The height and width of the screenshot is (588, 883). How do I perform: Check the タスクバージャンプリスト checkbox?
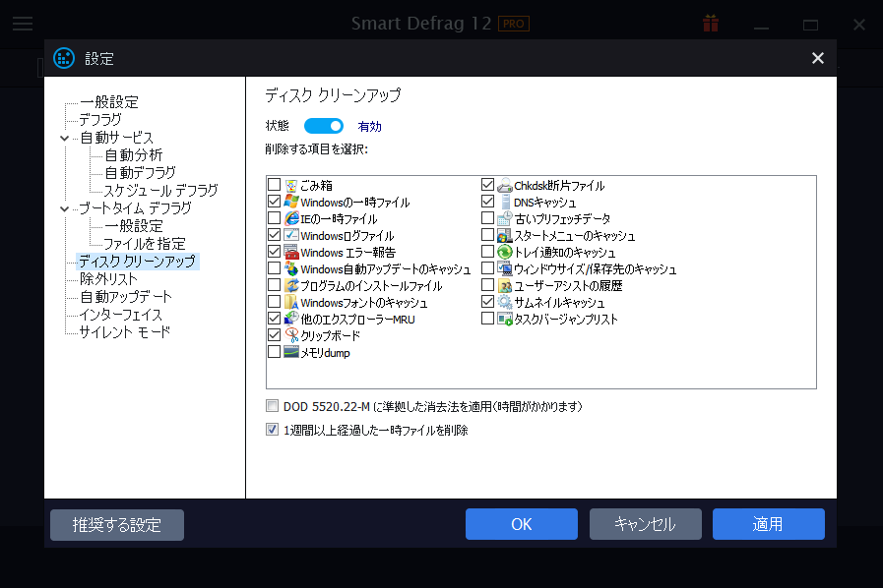pos(487,319)
